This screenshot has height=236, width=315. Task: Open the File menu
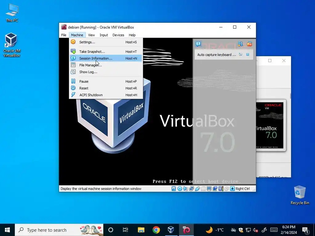click(x=64, y=35)
